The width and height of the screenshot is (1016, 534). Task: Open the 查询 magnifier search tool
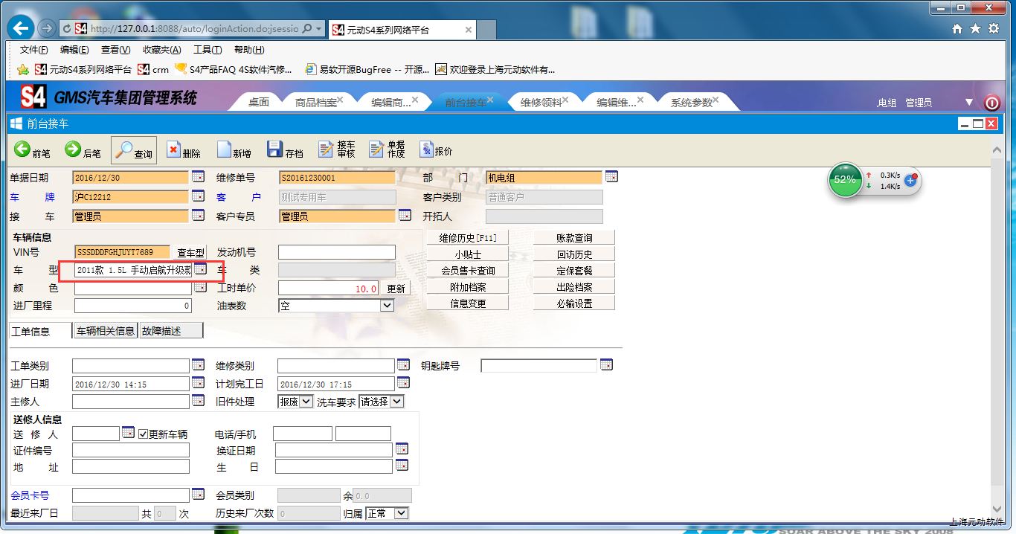(124, 150)
